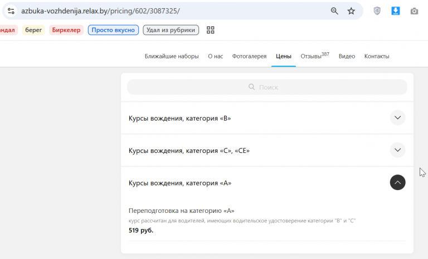The height and width of the screenshot is (259, 428).
Task: Click the URL address bar text
Action: coord(100,11)
